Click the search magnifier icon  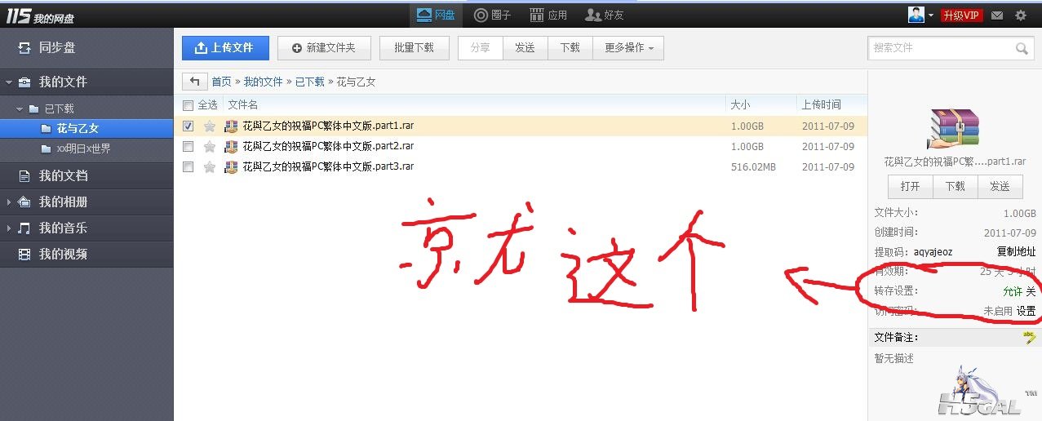point(1022,49)
